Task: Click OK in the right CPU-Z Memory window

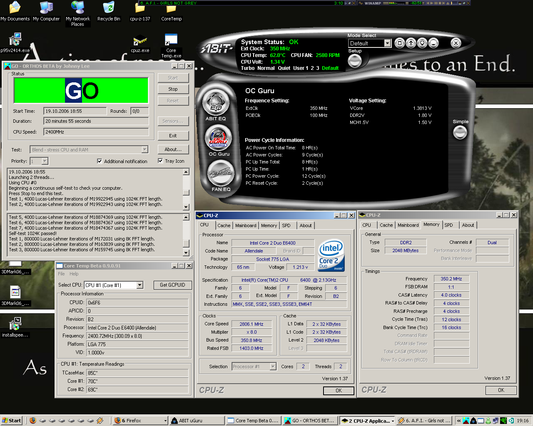Action: click(x=501, y=390)
